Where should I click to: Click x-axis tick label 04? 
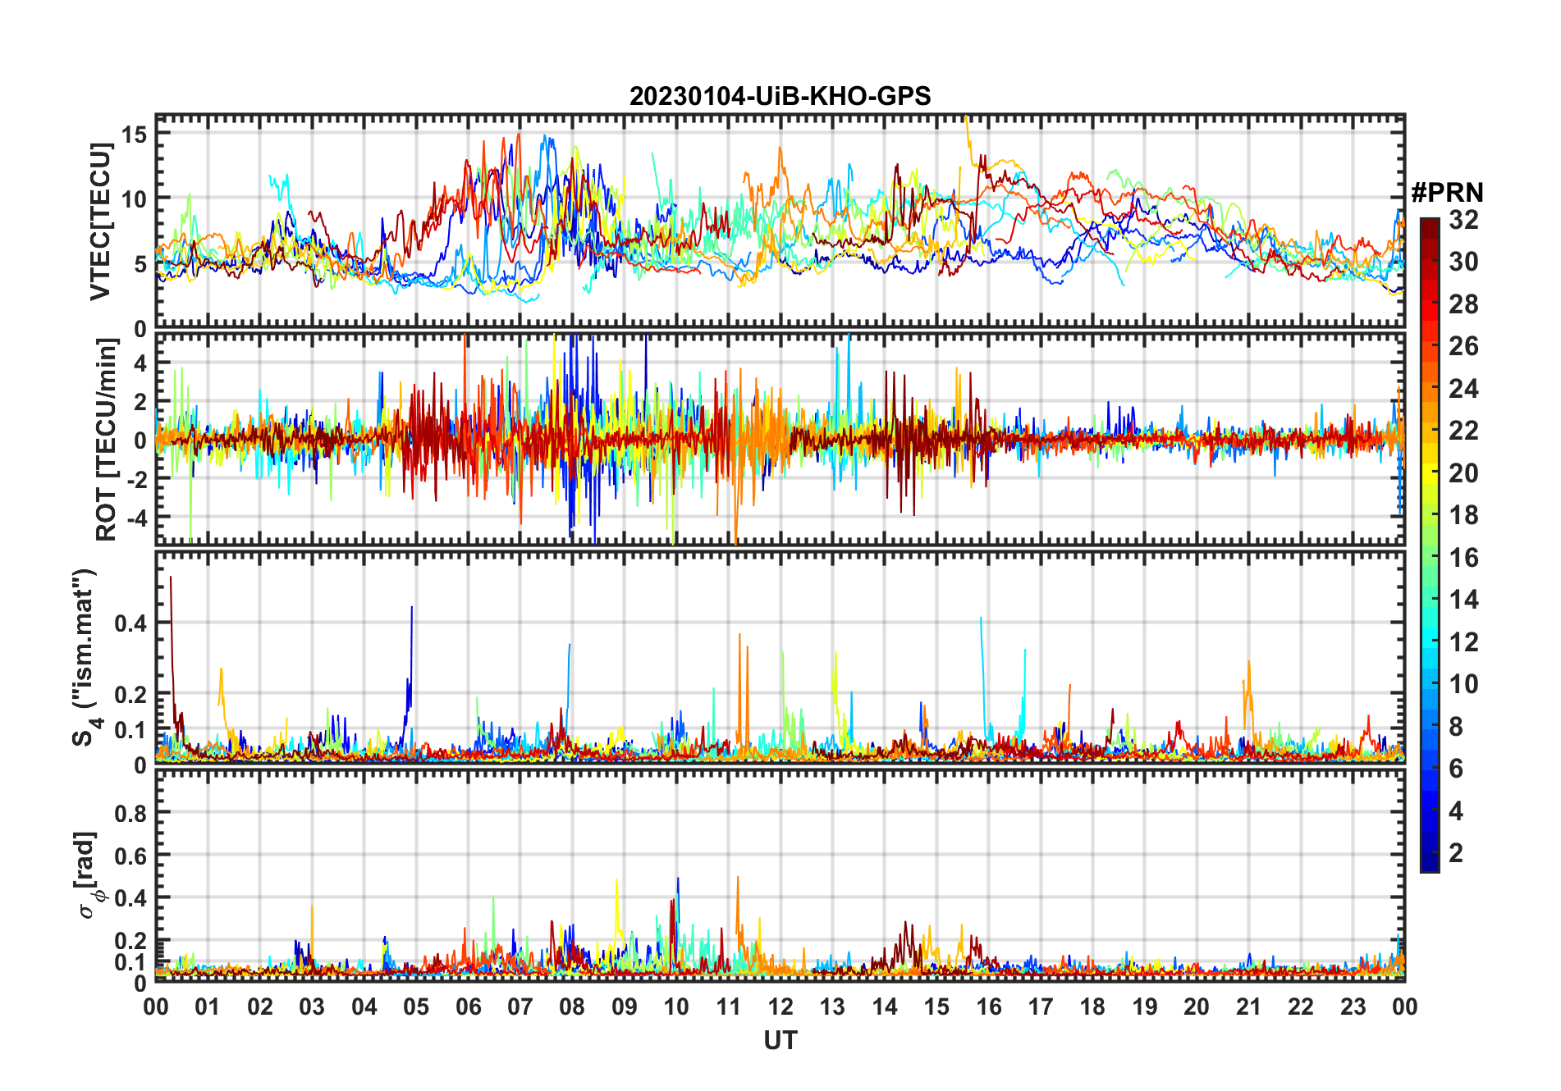point(364,1007)
